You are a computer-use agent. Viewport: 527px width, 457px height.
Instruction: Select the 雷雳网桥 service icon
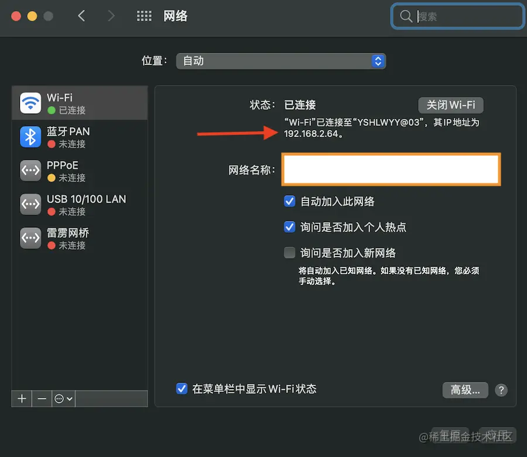pyautogui.click(x=30, y=238)
